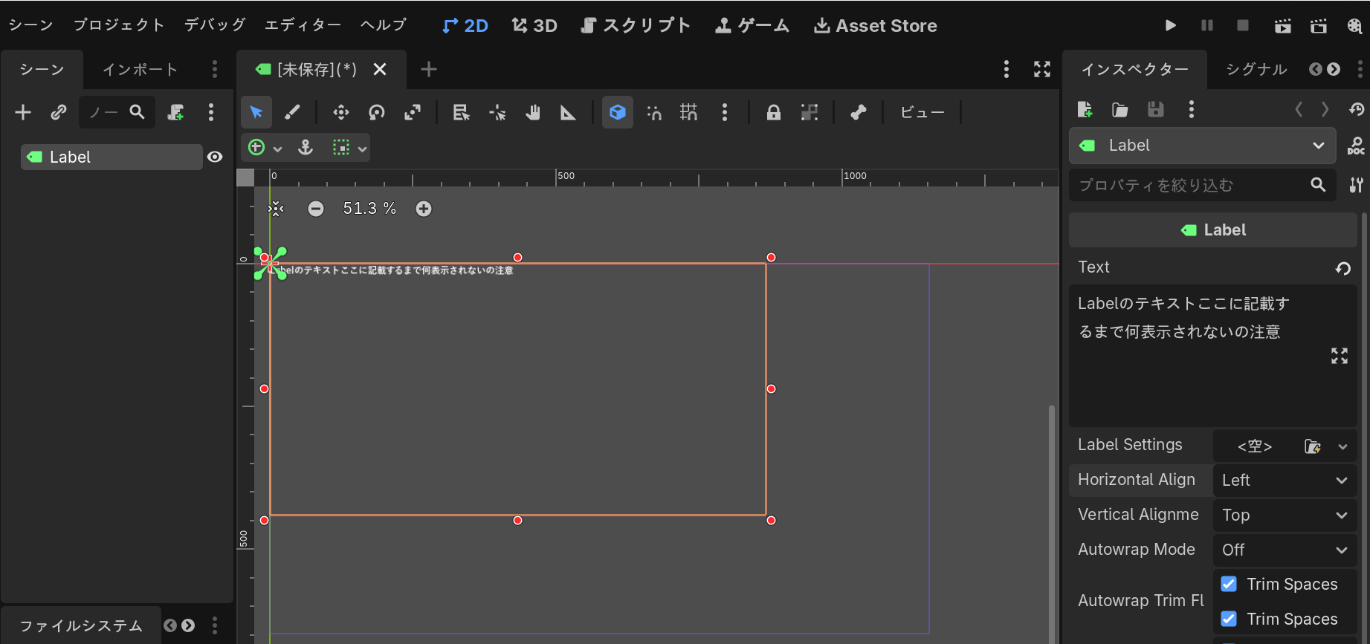Uncheck the second Trim Spaces checkbox
Screen dimensions: 1370x644
point(1229,619)
